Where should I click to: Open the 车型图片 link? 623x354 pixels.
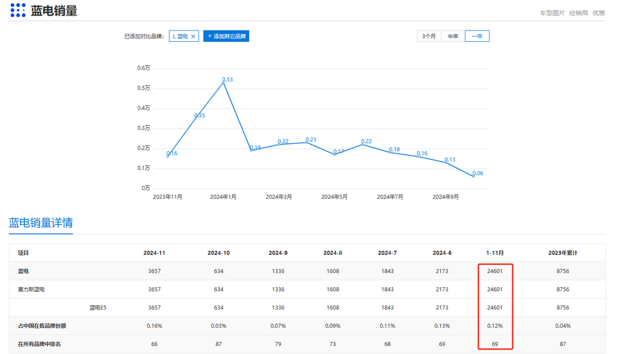[552, 13]
